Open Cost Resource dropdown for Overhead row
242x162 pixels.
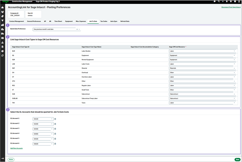202,73
